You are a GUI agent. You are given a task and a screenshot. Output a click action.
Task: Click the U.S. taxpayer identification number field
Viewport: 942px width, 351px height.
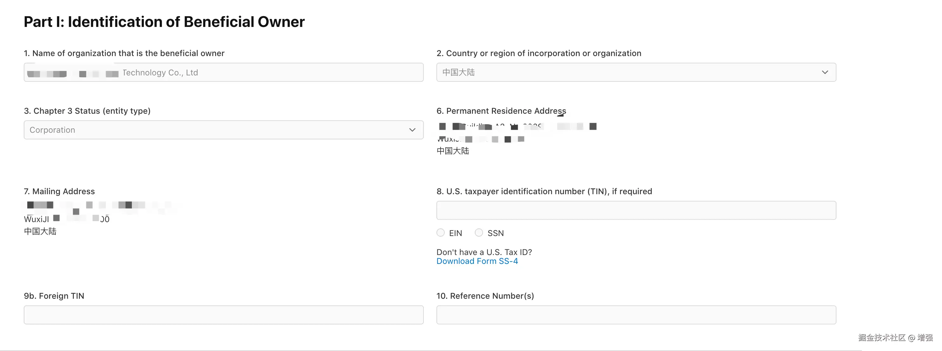(x=636, y=211)
